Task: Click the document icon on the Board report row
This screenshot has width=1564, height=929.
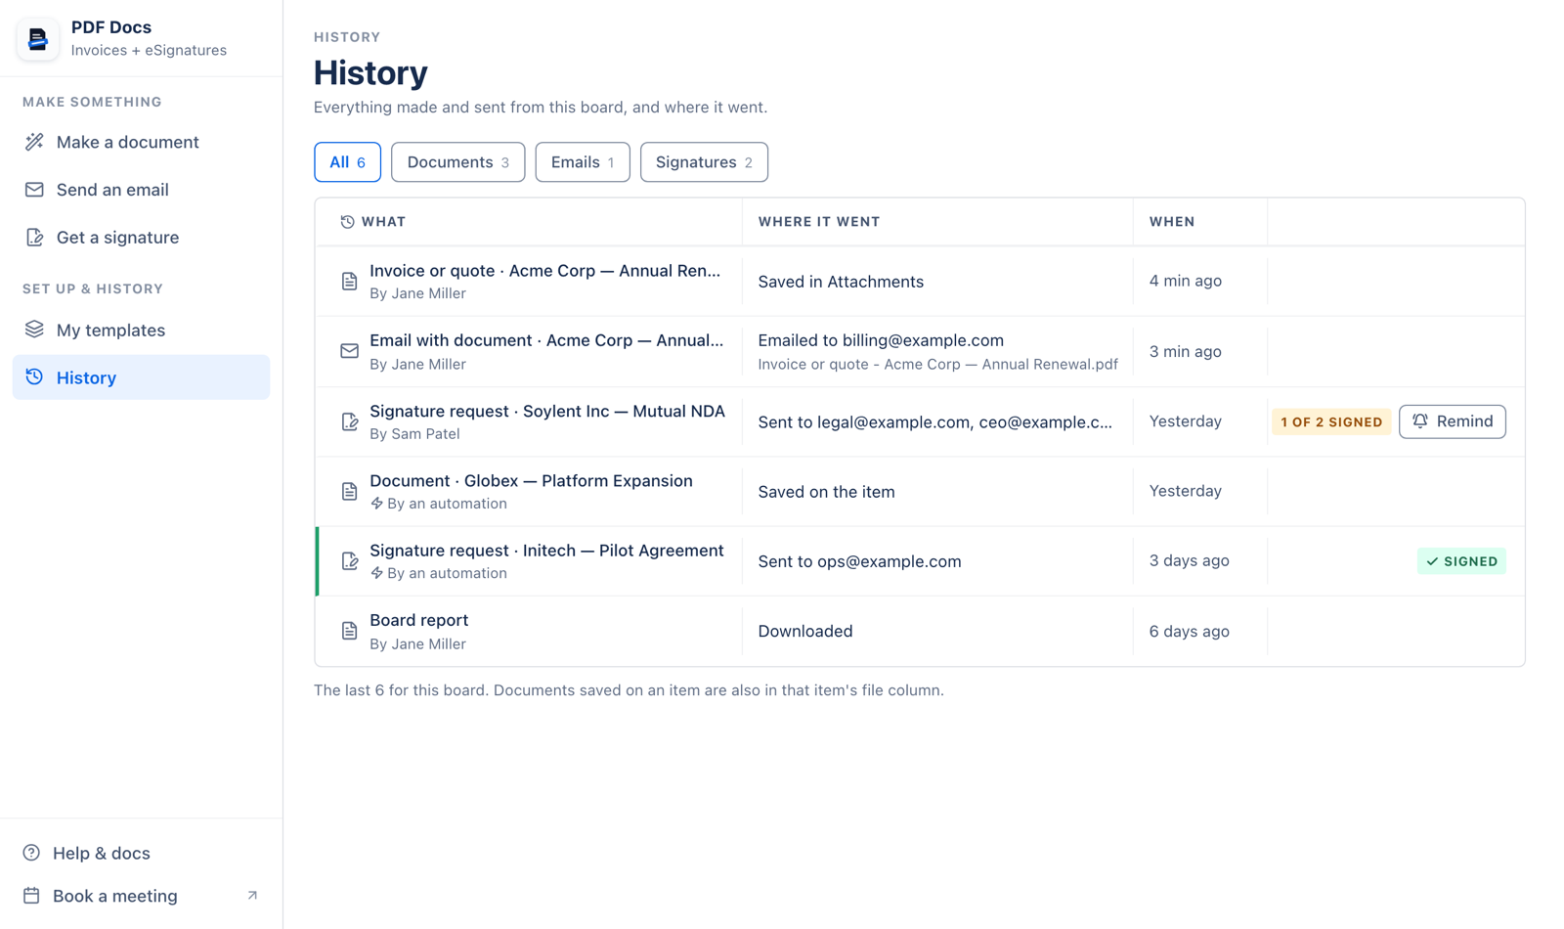Action: (x=349, y=631)
